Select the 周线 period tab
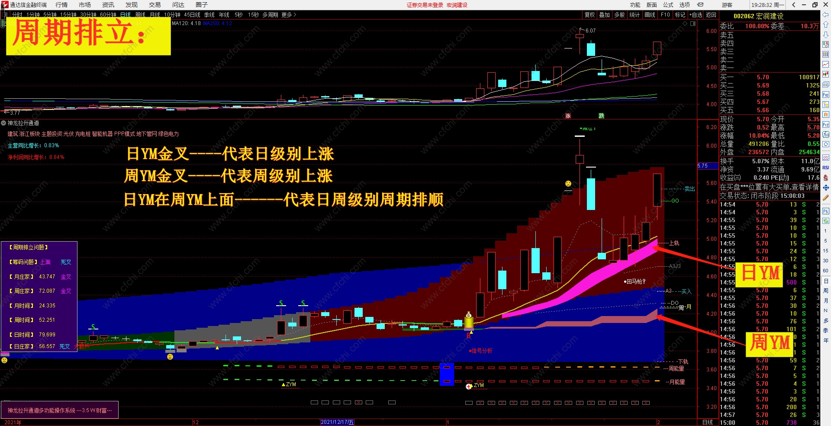 coord(140,15)
